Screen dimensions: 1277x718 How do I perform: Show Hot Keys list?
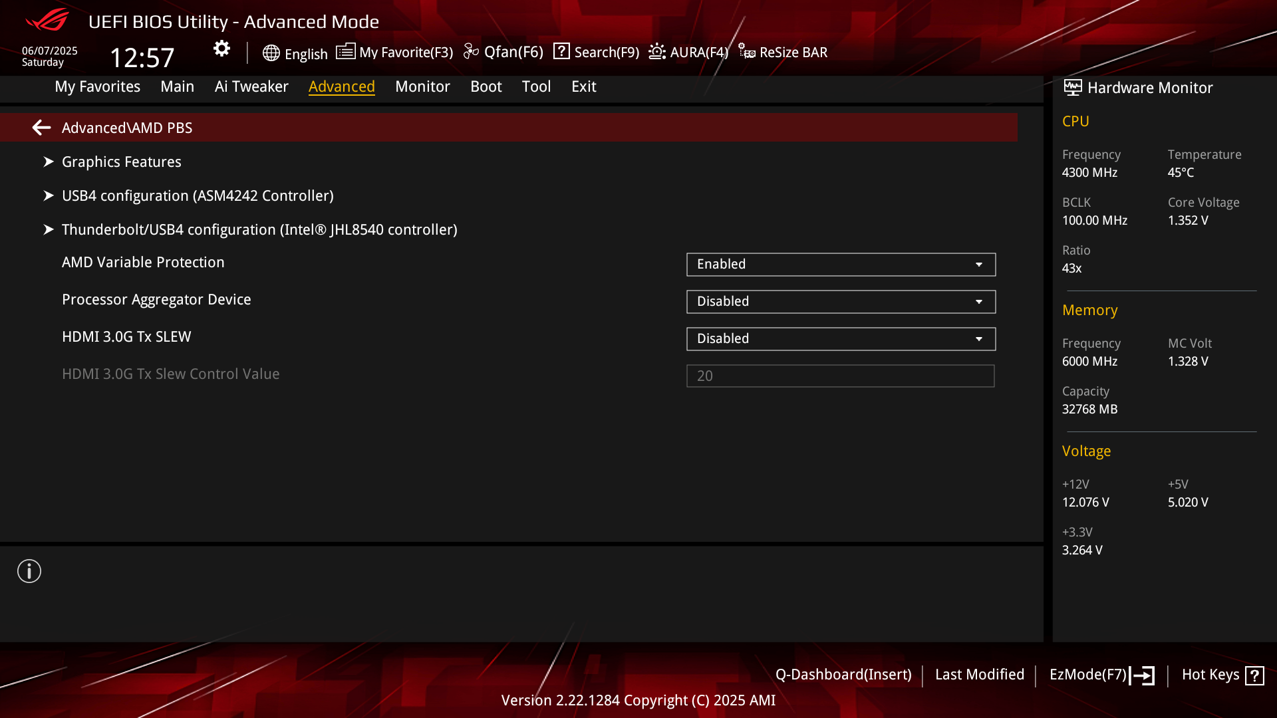pyautogui.click(x=1210, y=675)
